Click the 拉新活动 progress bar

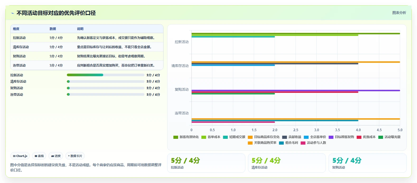tap(106, 75)
